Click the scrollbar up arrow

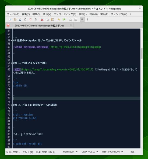tap(142, 30)
